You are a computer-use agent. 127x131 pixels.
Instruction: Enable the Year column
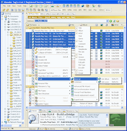pyautogui.click(x=80, y=36)
